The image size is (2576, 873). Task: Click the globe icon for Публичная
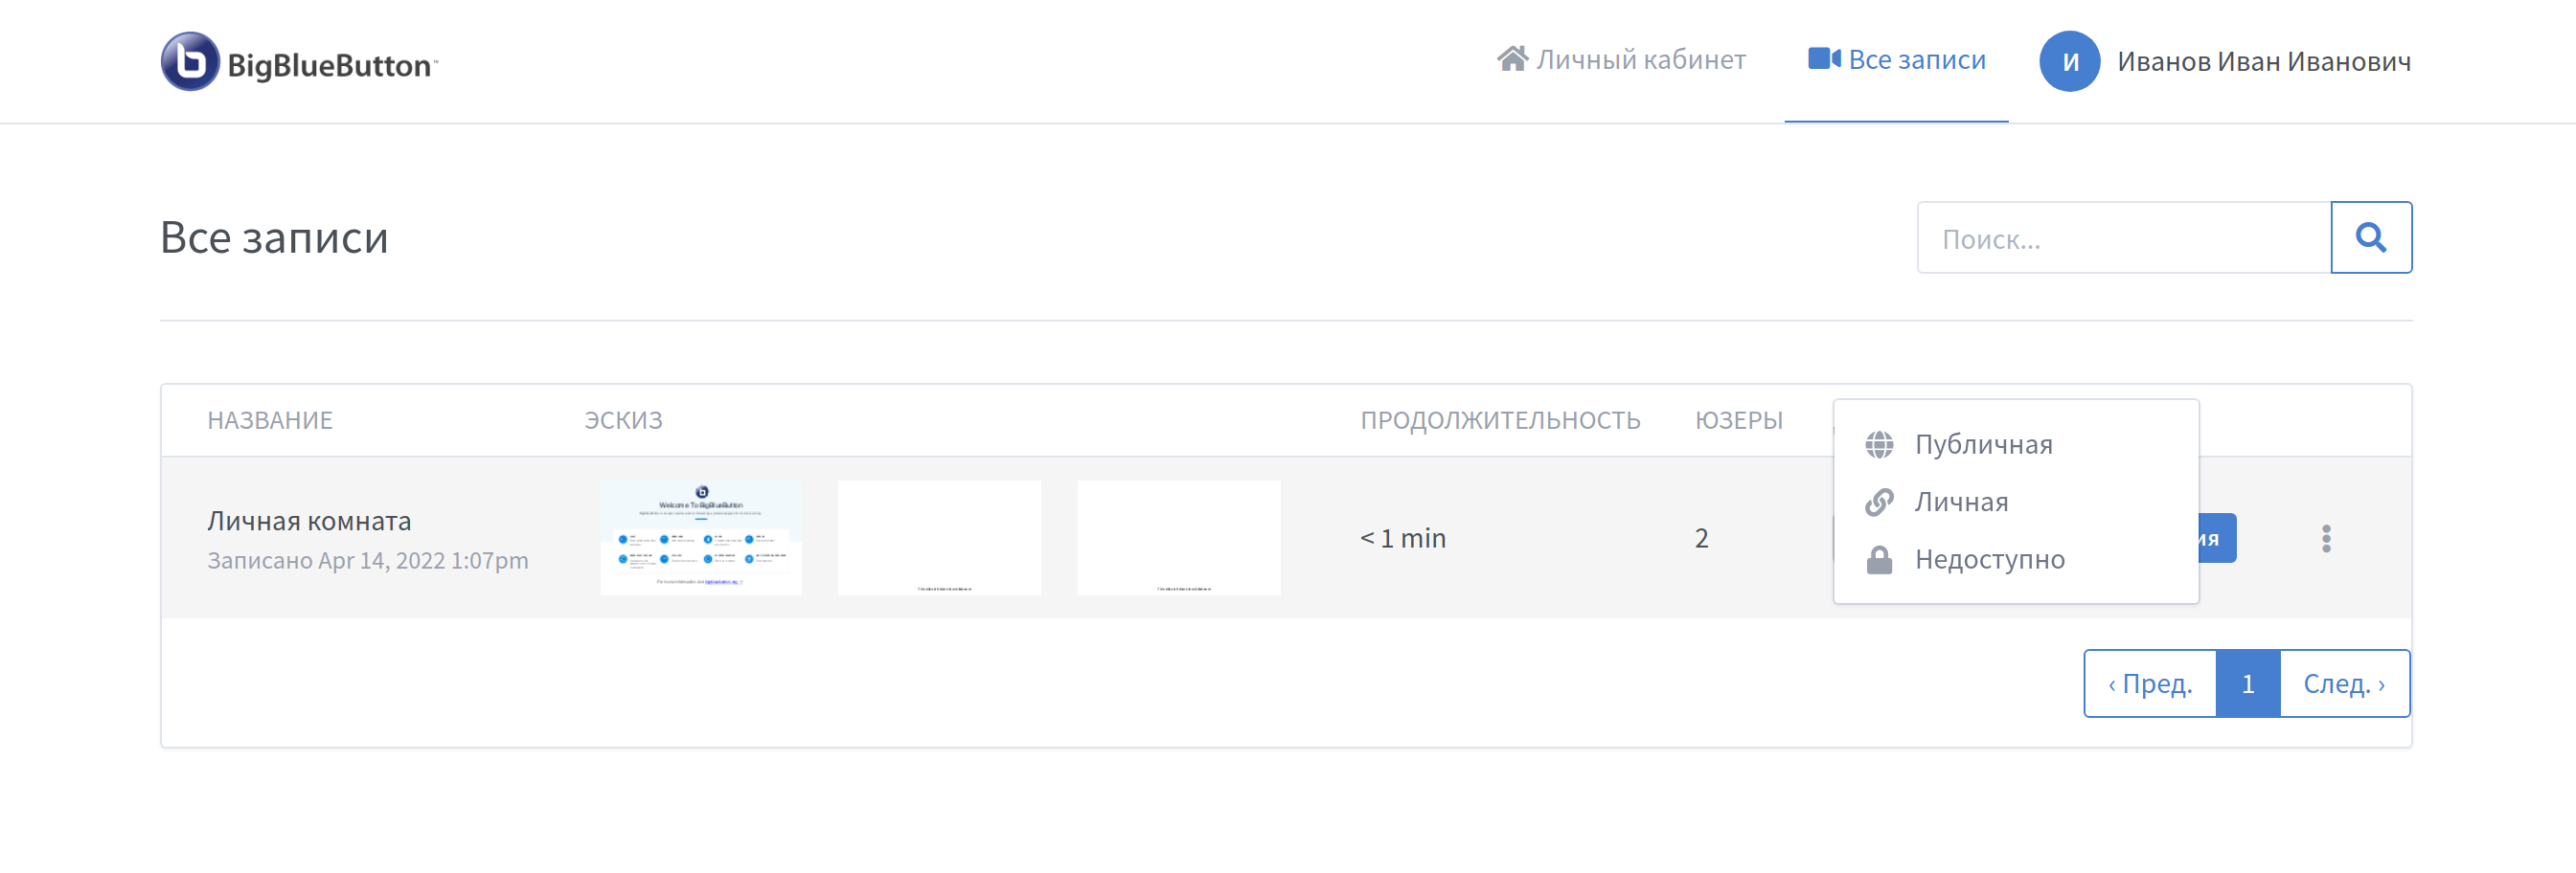click(1879, 444)
